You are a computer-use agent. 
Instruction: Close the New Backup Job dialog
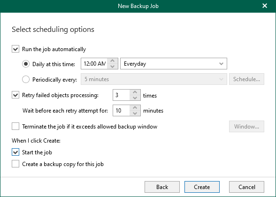[265, 6]
